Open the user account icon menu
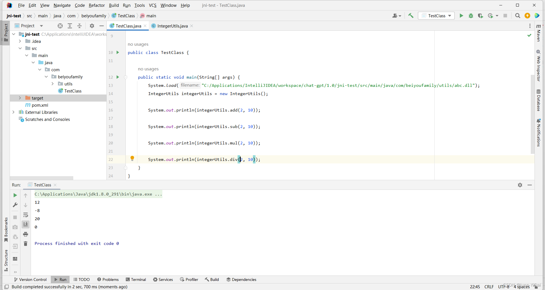The height and width of the screenshot is (290, 545). click(x=397, y=16)
